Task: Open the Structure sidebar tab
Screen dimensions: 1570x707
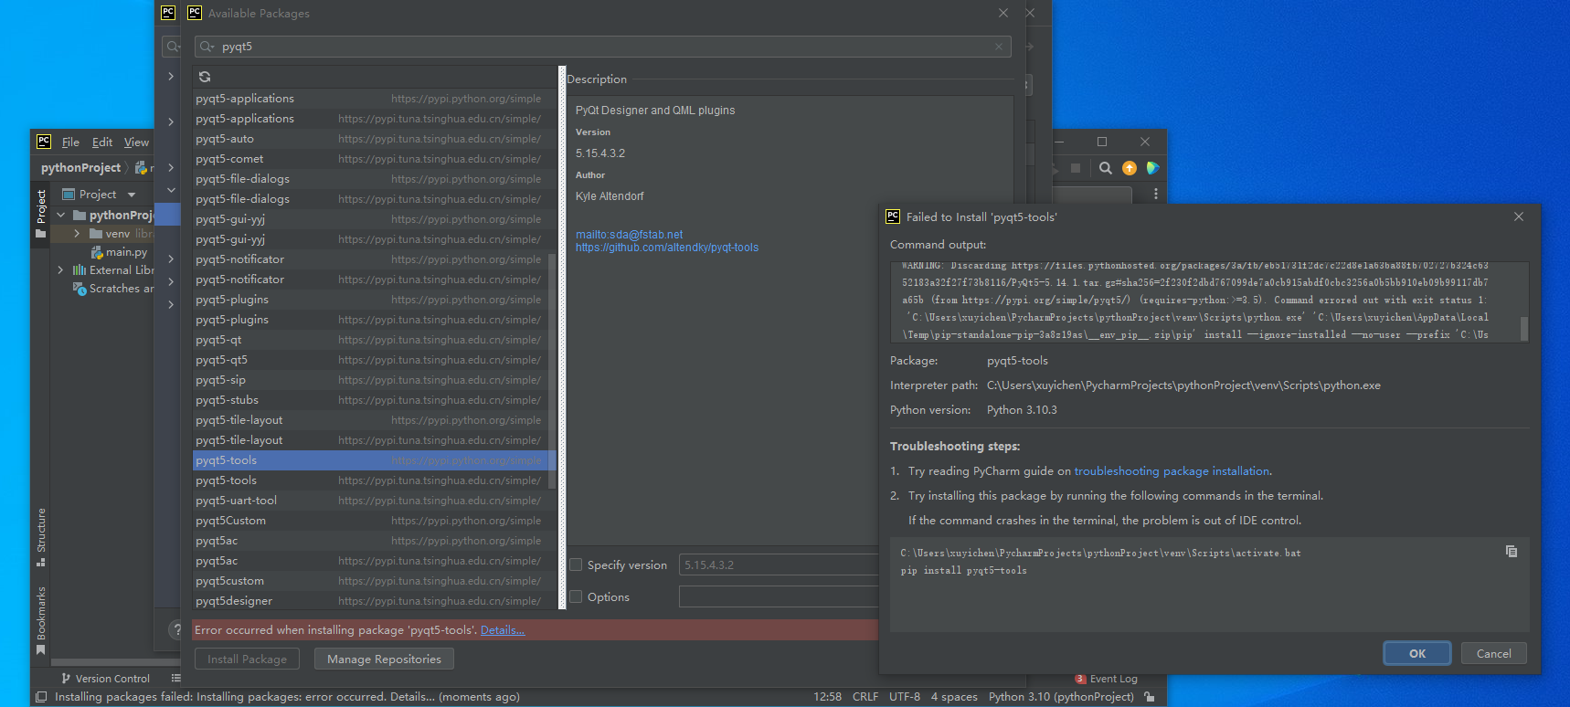Action: click(x=40, y=537)
